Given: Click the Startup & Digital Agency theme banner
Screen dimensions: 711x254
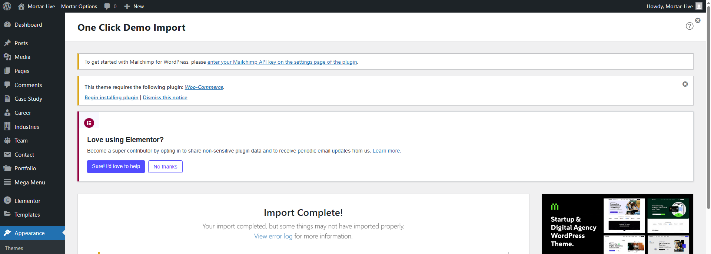Looking at the screenshot, I should pos(617,224).
